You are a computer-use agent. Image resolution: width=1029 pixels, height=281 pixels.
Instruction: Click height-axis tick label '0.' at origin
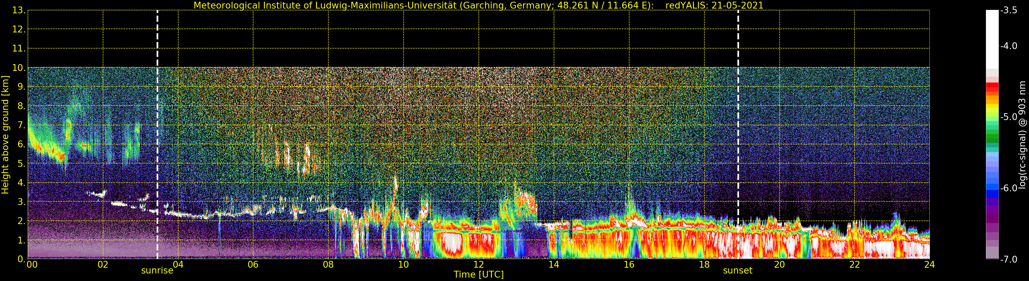point(22,260)
